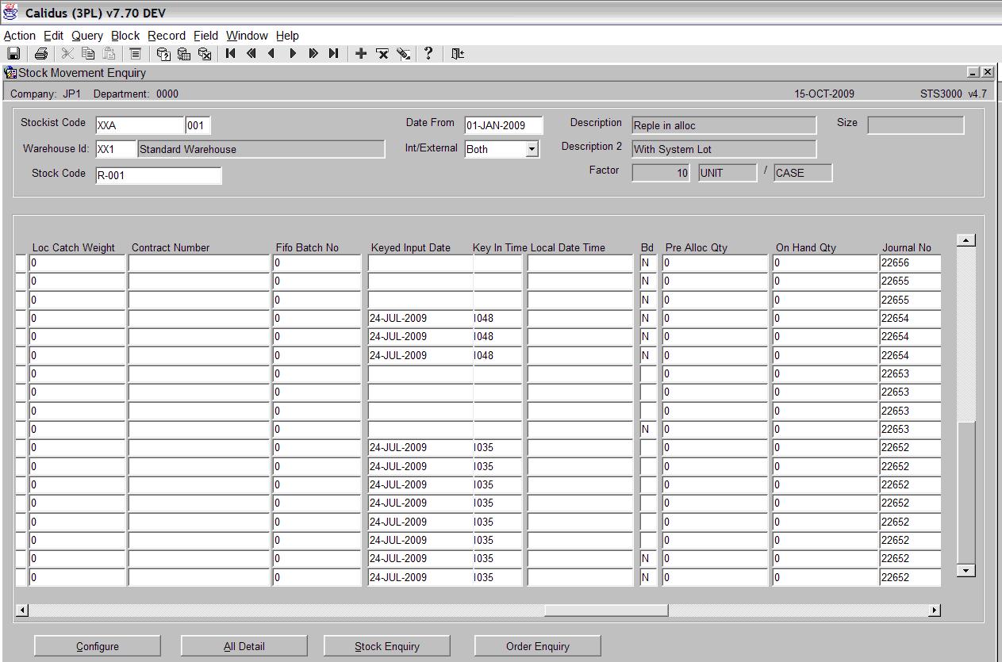The image size is (1002, 662).
Task: Click the horizontal scrollbar left arrow
Action: pos(22,610)
